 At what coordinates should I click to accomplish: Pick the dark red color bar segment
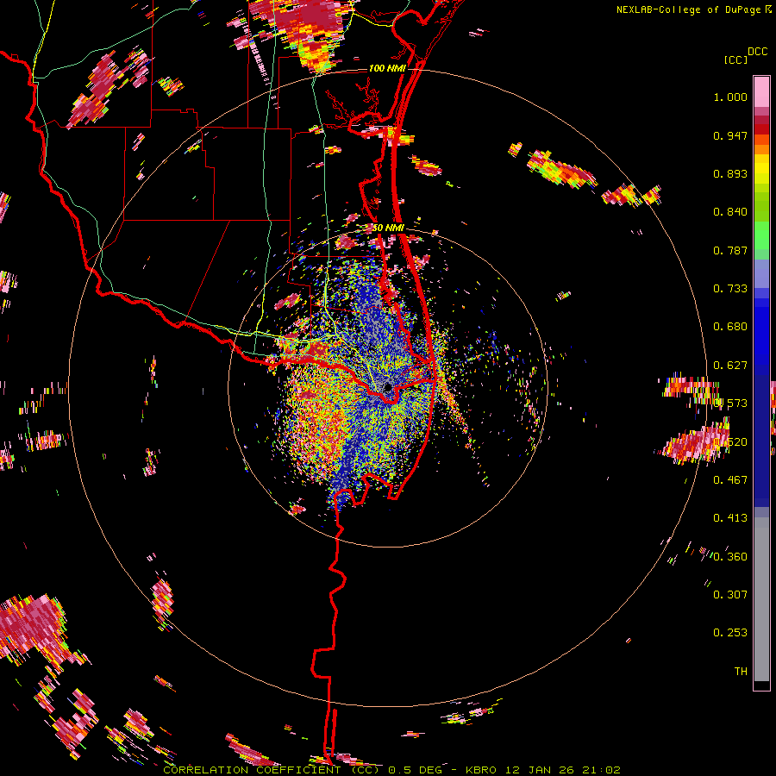pos(761,128)
